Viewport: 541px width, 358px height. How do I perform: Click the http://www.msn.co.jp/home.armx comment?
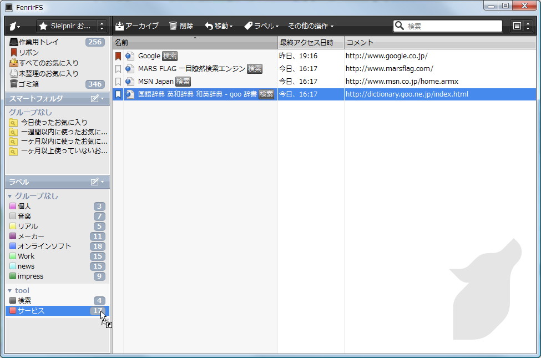pos(402,82)
